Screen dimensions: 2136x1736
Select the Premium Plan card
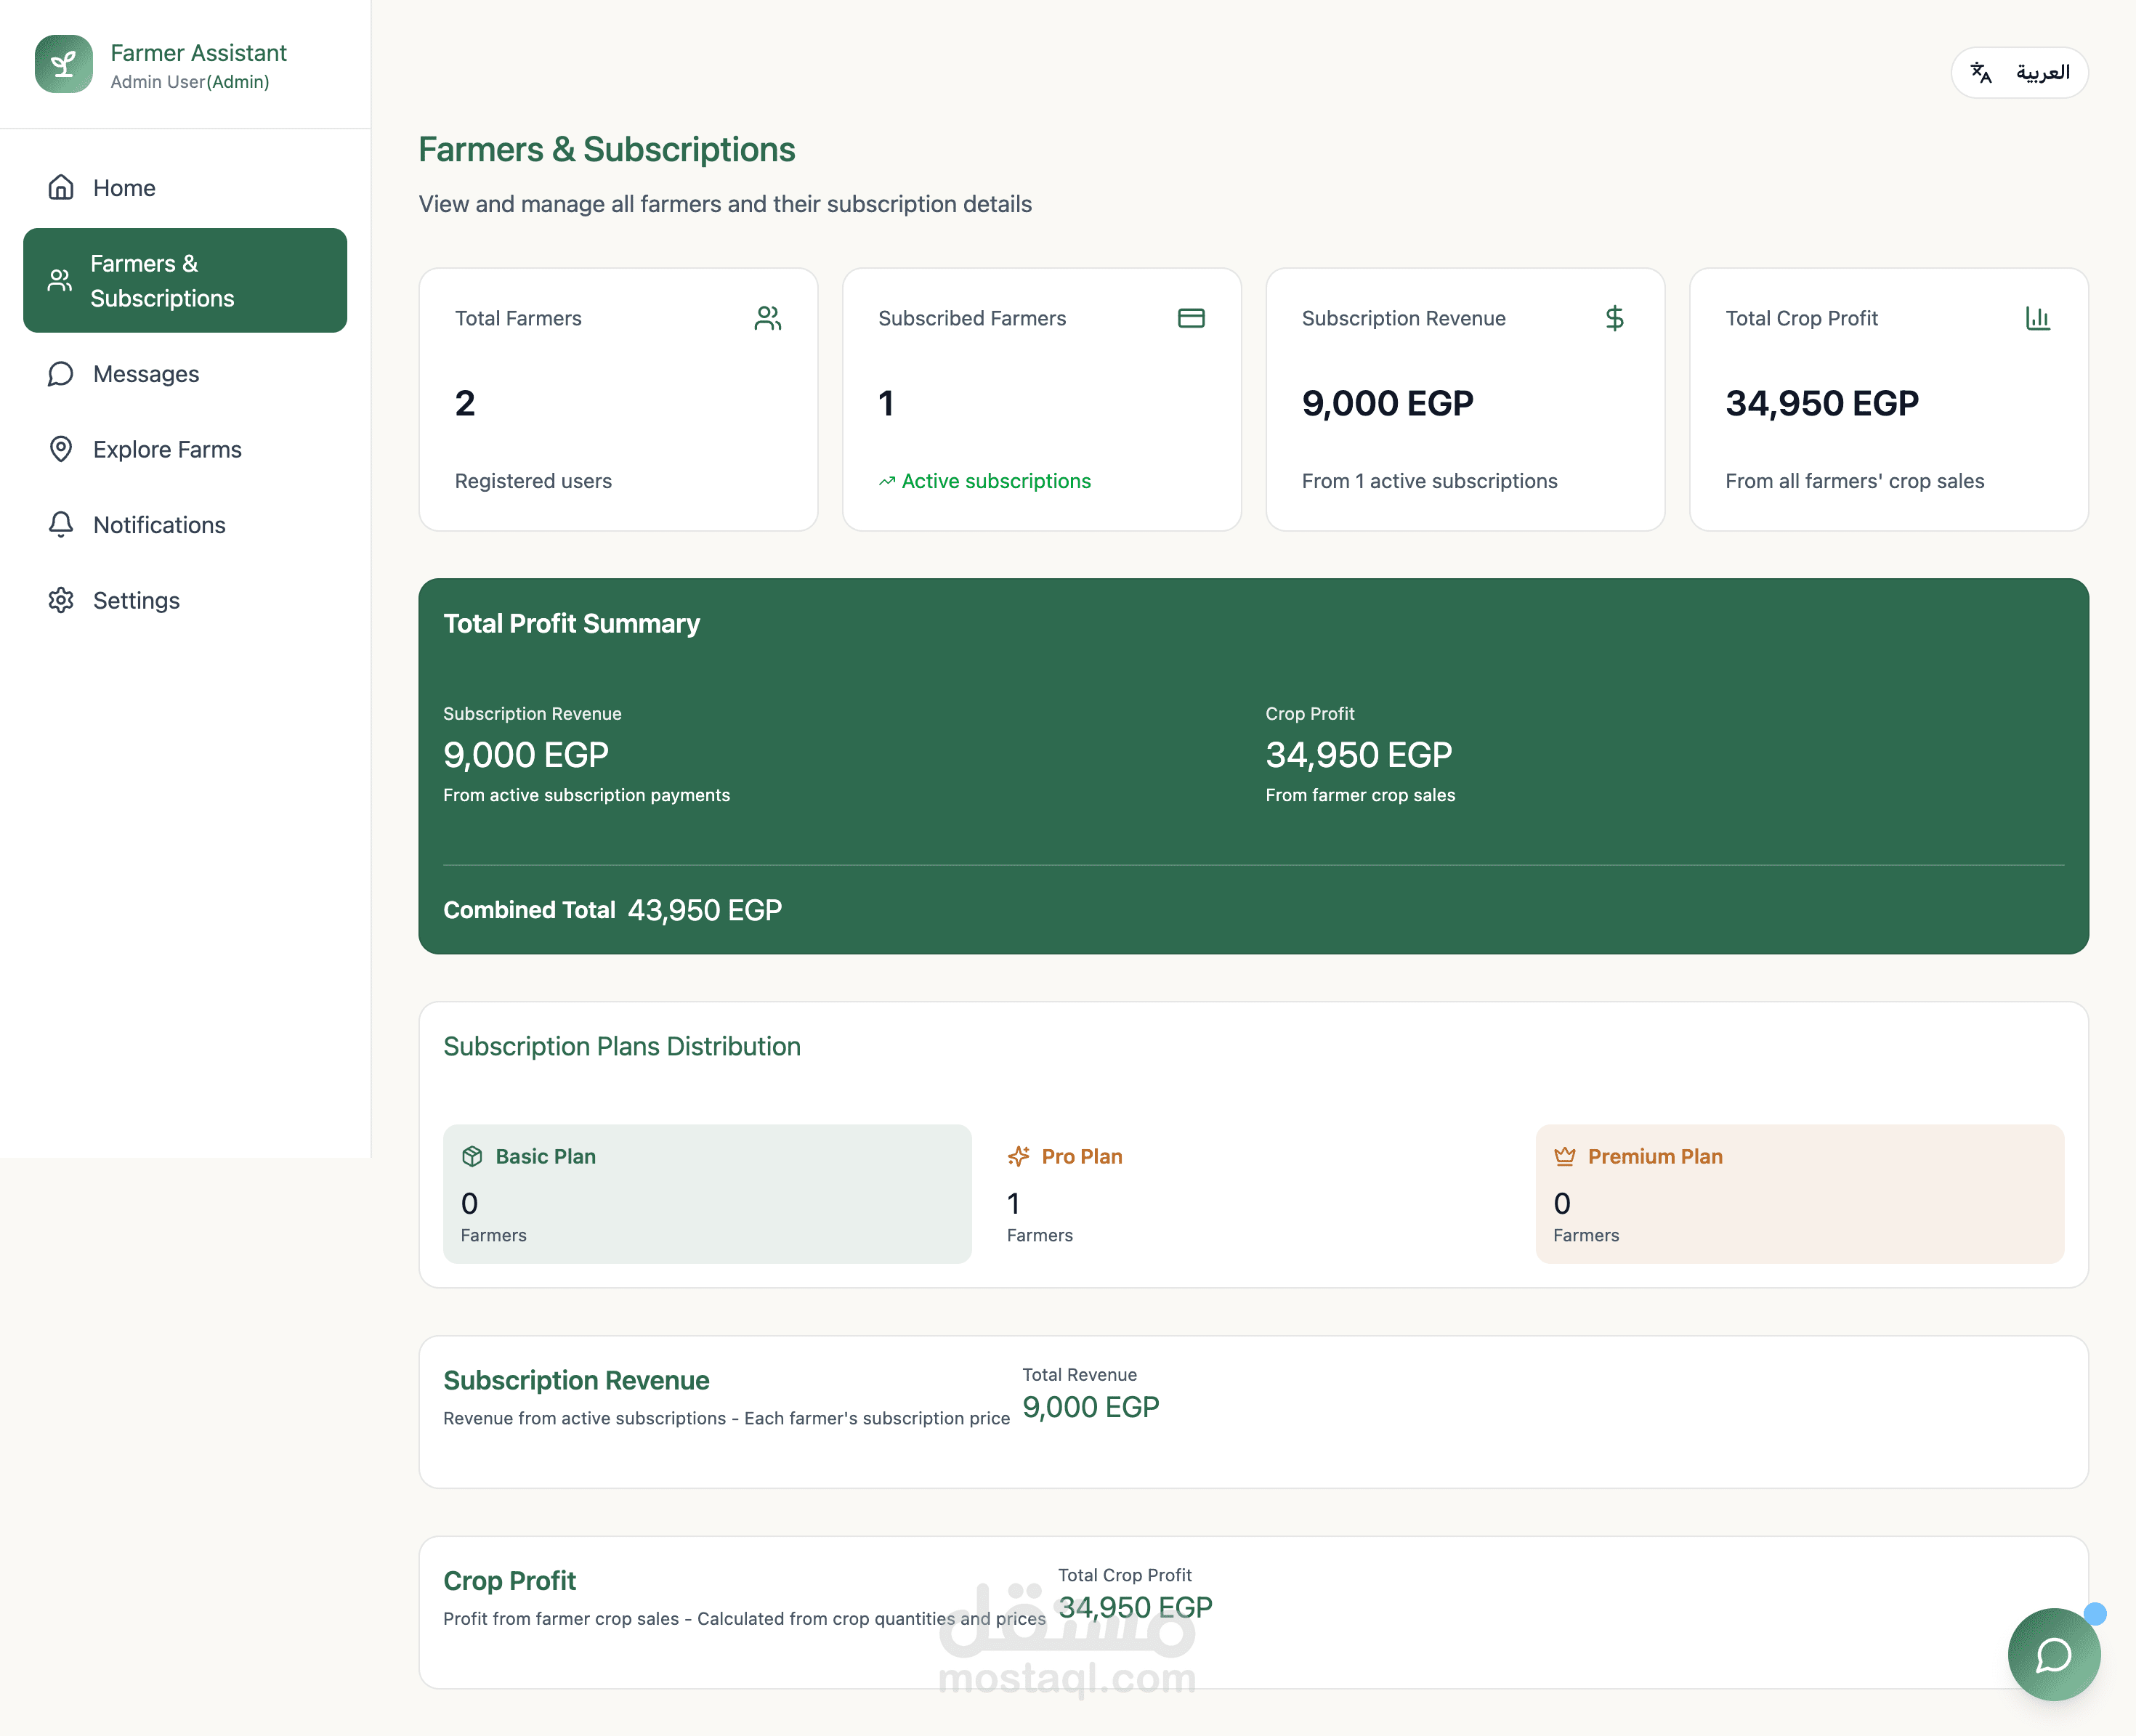[1799, 1194]
